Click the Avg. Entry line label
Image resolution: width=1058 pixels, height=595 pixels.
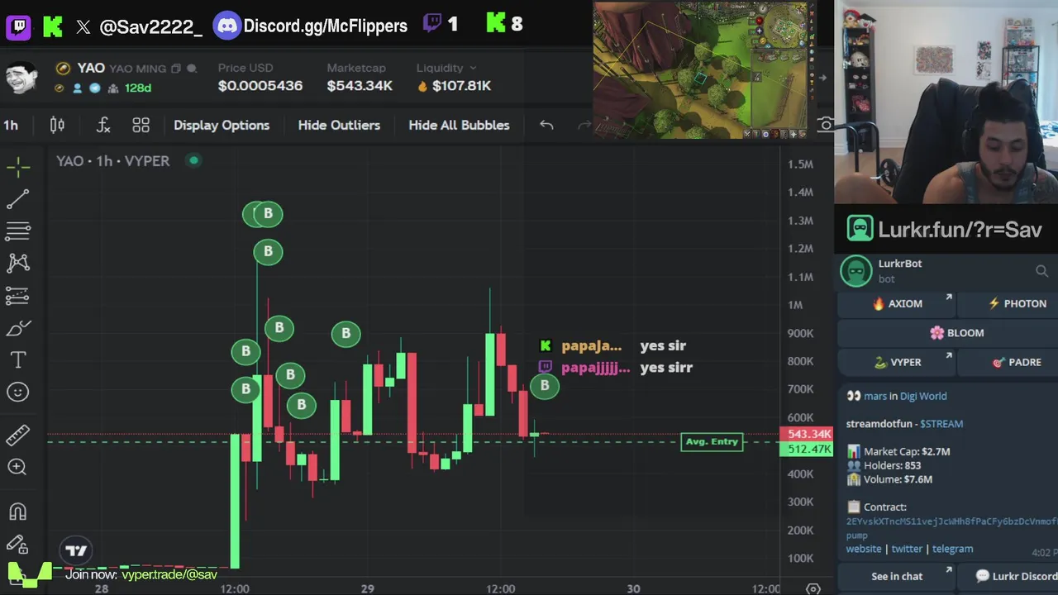[712, 441]
